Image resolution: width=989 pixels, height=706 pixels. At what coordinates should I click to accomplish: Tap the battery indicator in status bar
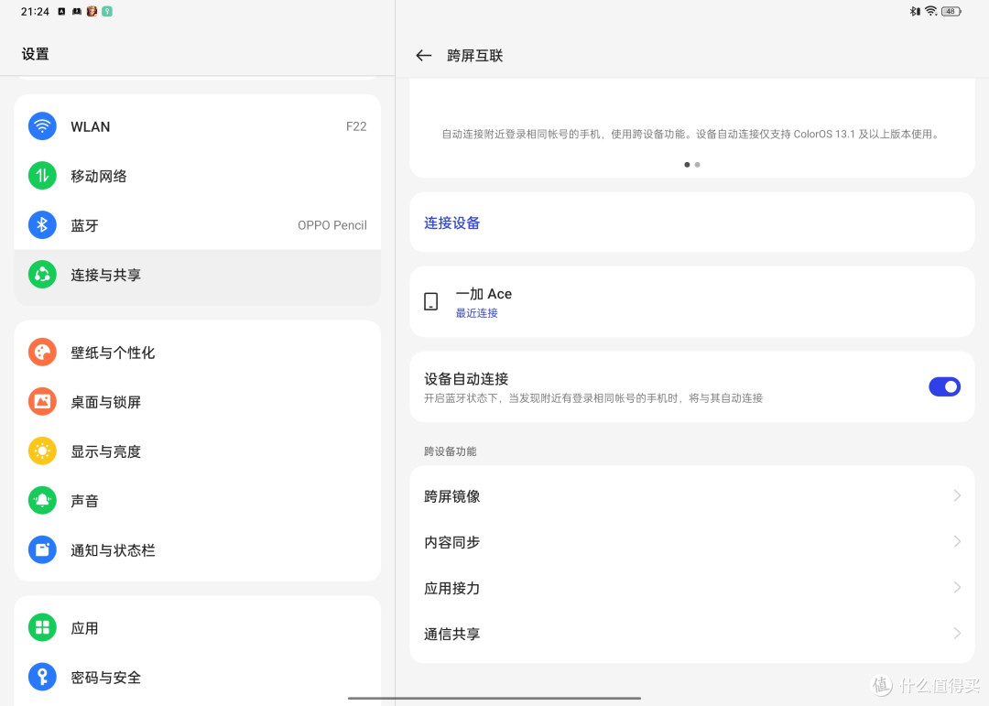(951, 11)
